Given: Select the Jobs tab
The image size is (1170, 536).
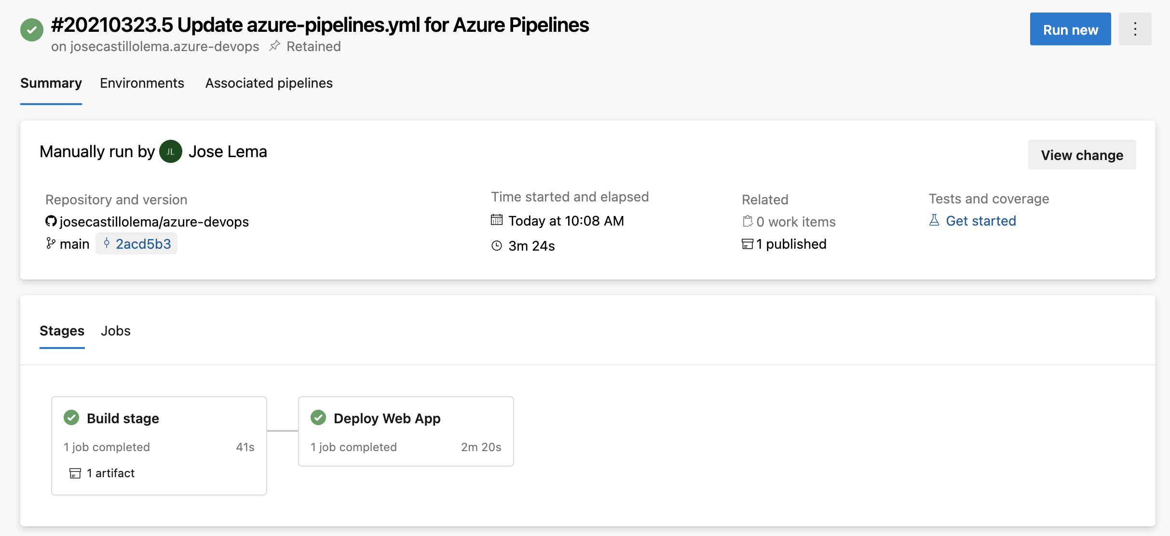Looking at the screenshot, I should 116,331.
